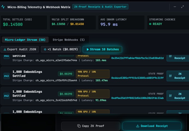
Task: Click play triangle icon in Stream 10 Batches
Action: point(88,49)
